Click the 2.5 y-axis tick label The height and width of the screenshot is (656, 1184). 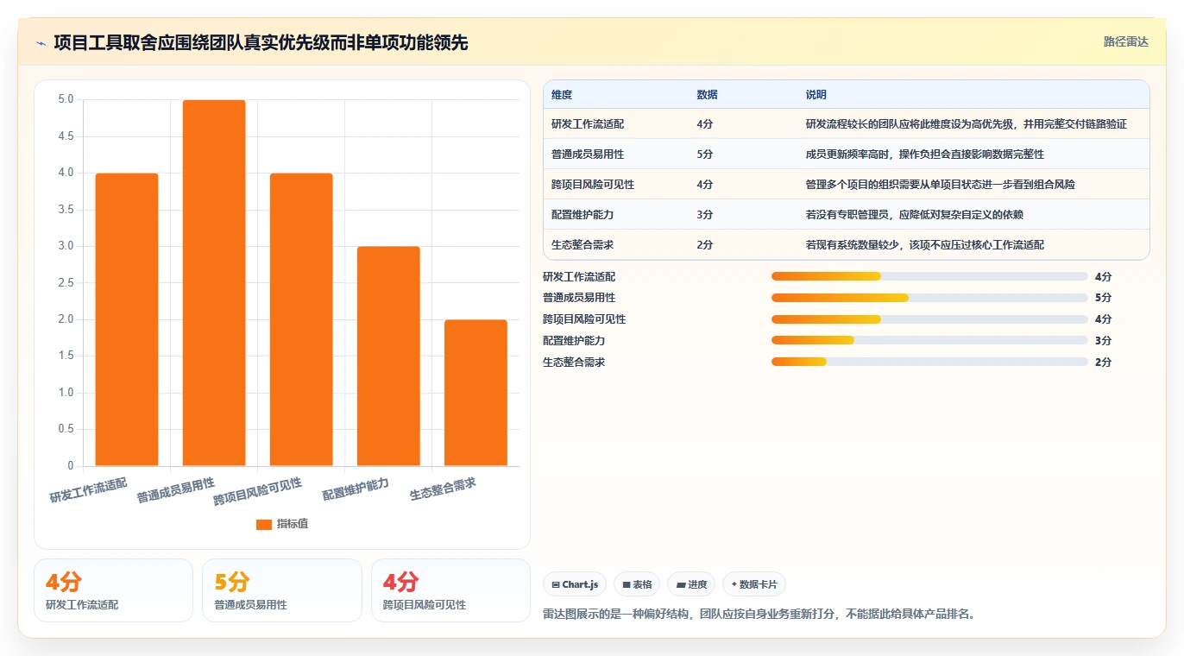[66, 283]
